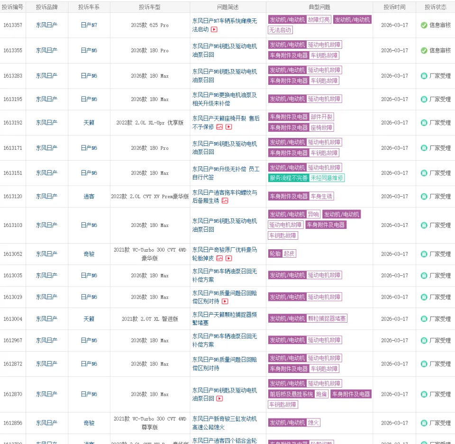Click the 故障灯亮 tag

pos(319,20)
